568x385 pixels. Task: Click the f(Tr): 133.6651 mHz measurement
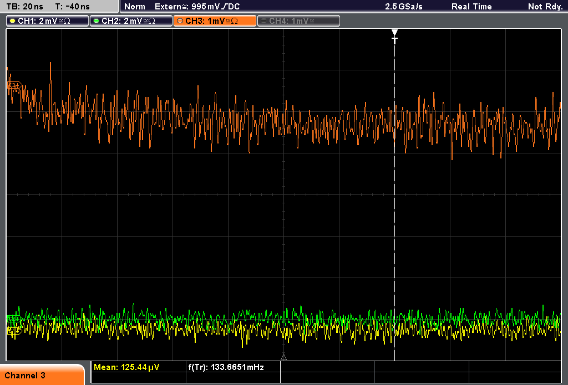point(226,367)
